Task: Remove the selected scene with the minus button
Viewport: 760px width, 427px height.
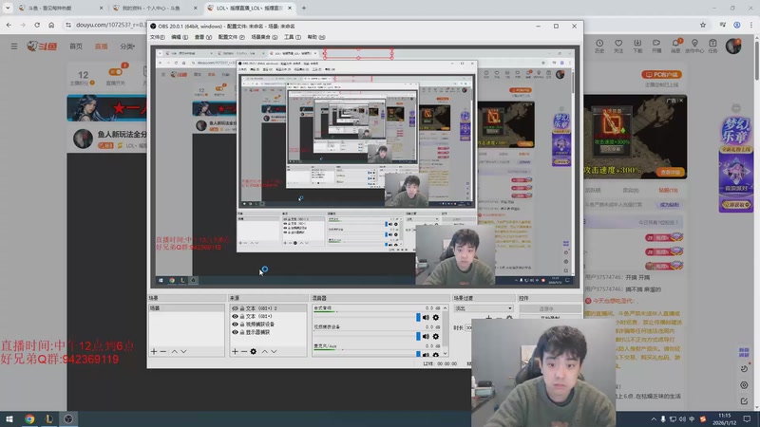Action: 163,351
